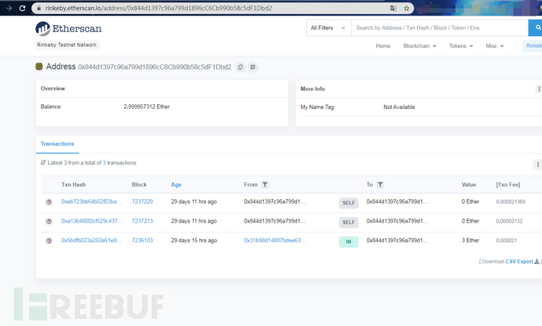This screenshot has width=542, height=326.
Task: Click the padlock icon in address bar
Action: (38, 8)
